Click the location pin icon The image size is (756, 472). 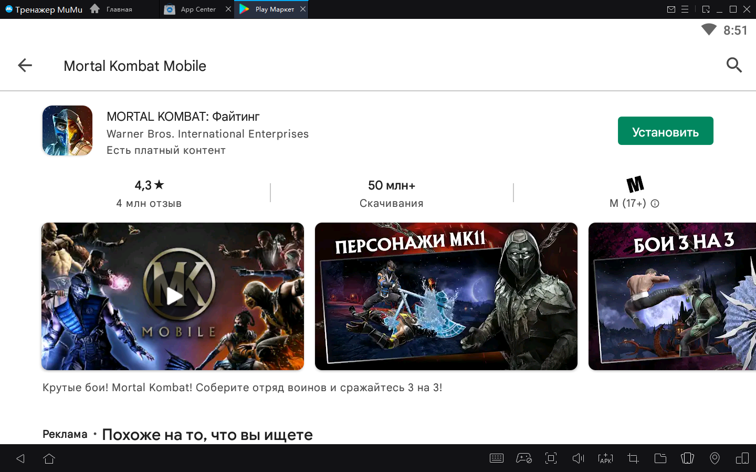tap(715, 458)
